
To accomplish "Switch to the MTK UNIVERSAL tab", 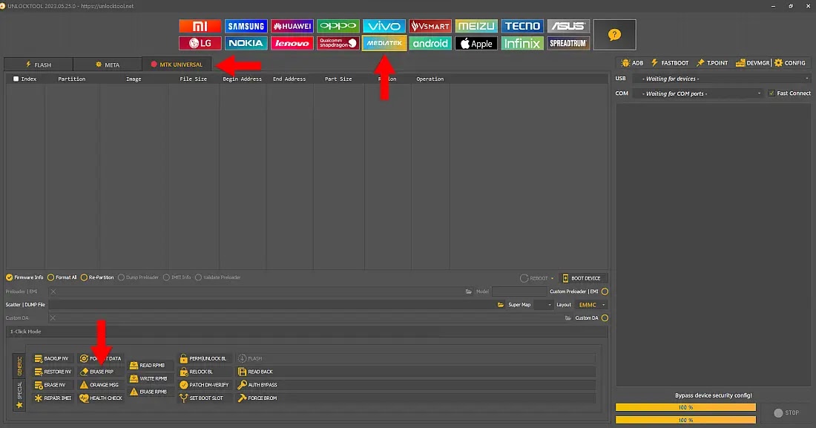I will (177, 65).
